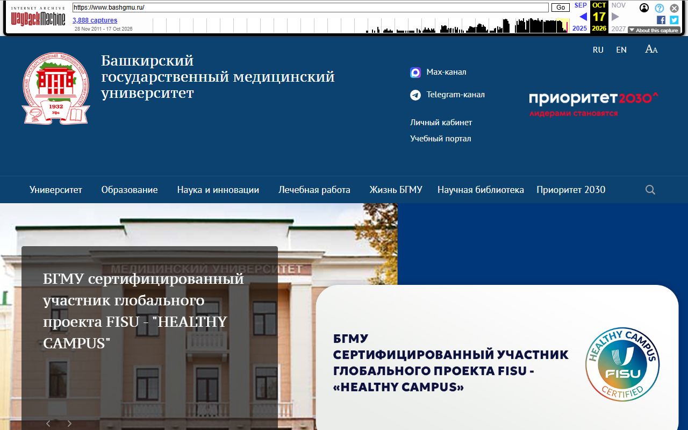Screen dimensions: 688x430
Task: Share capture via Facebook icon
Action: coord(661,20)
